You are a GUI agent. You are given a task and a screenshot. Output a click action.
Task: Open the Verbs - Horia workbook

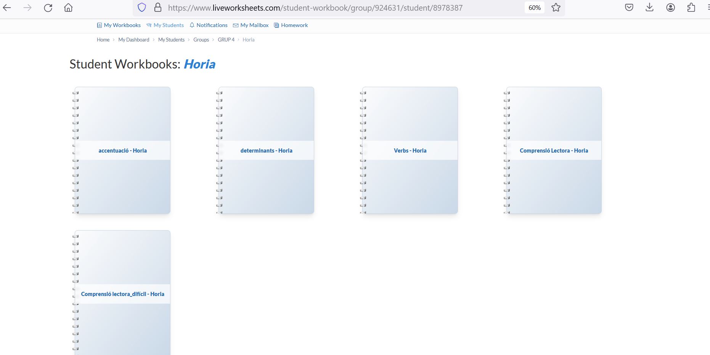point(410,151)
